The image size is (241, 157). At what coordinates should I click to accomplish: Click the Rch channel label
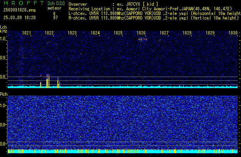tap(4, 94)
